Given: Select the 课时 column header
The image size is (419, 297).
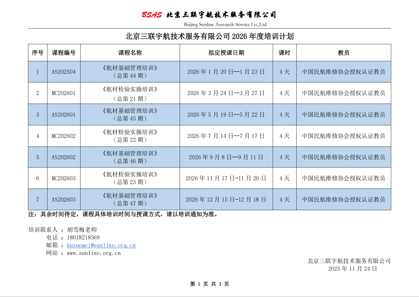Looking at the screenshot, I should click(284, 53).
